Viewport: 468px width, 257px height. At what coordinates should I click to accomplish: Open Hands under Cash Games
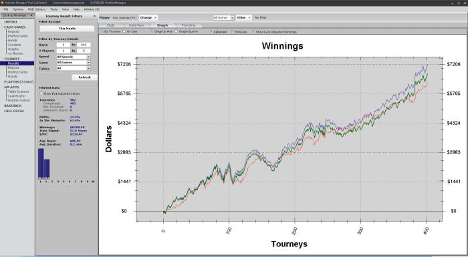[13, 40]
